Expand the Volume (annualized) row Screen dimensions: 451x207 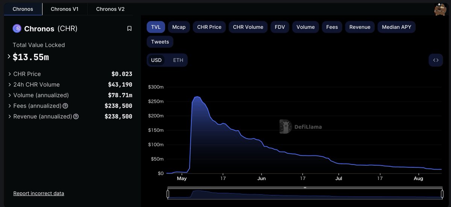pos(10,95)
